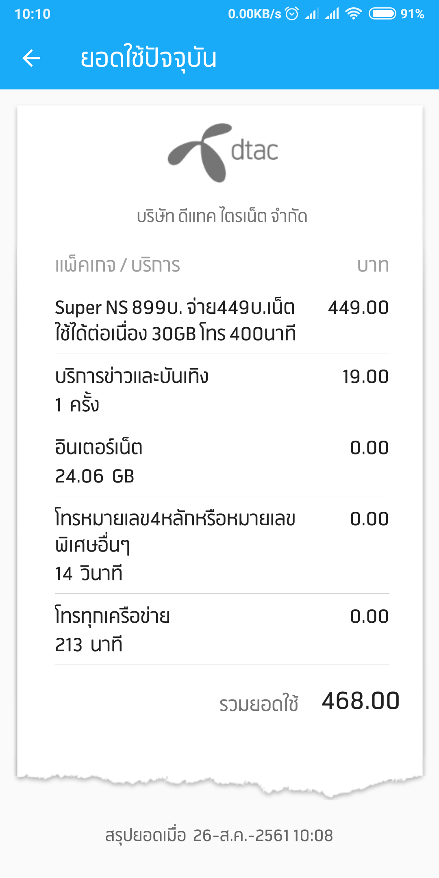Tap the สรุปยอดเมื่อ summary timestamp text
This screenshot has width=439, height=878.
[219, 836]
